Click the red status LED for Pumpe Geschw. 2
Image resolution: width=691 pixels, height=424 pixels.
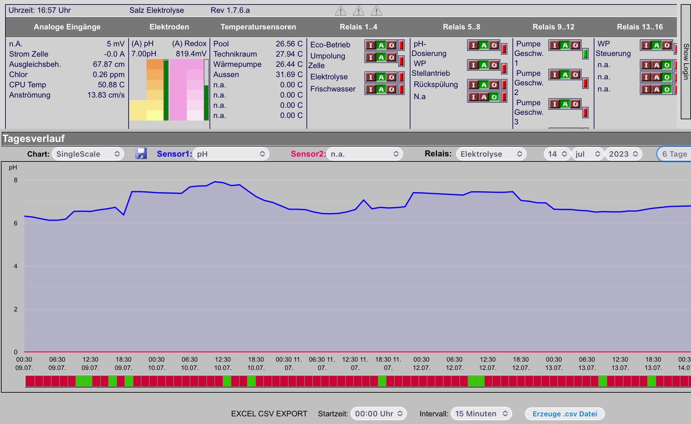point(585,83)
